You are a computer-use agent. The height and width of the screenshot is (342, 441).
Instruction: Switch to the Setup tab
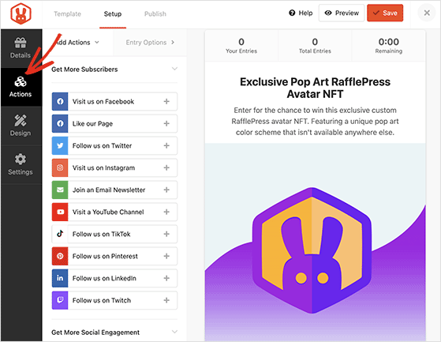click(113, 13)
